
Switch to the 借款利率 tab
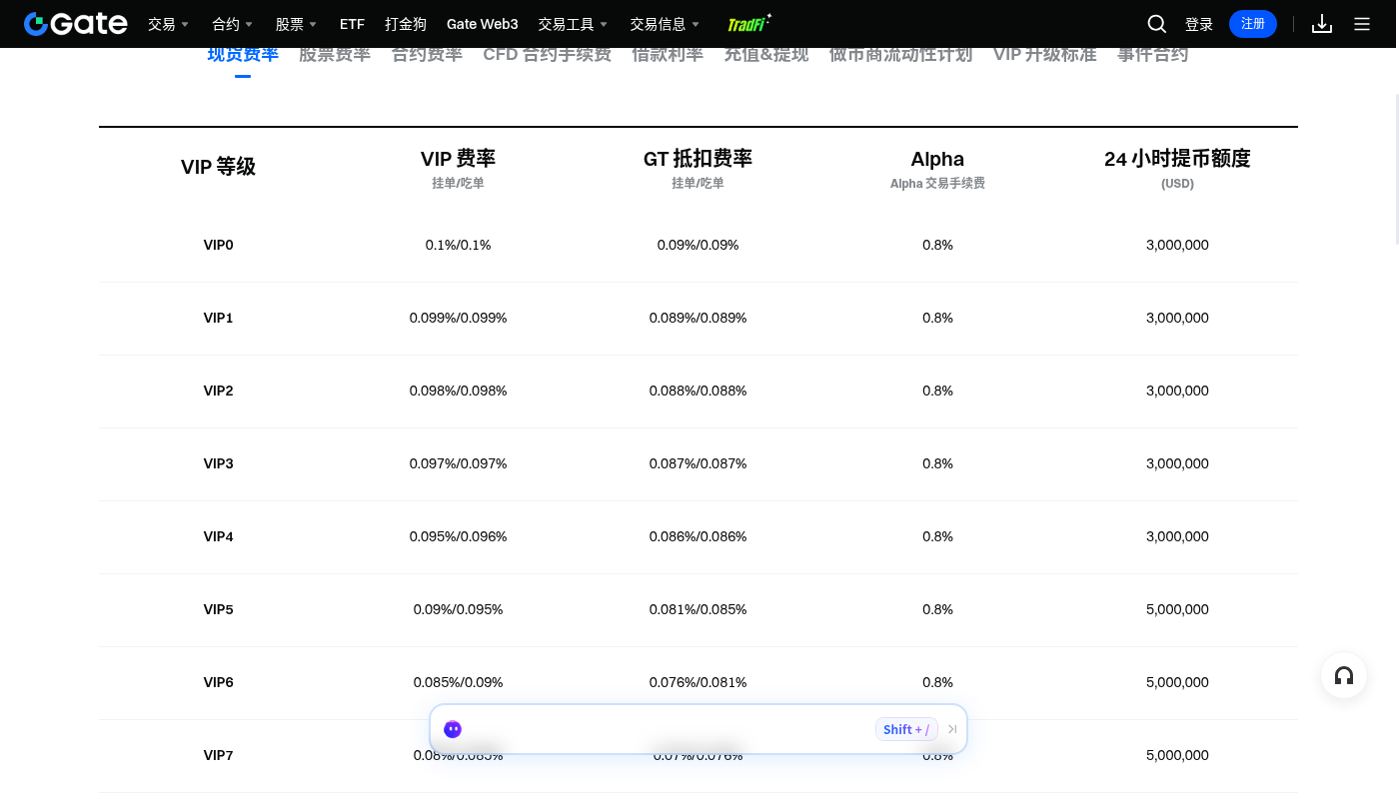click(x=668, y=55)
